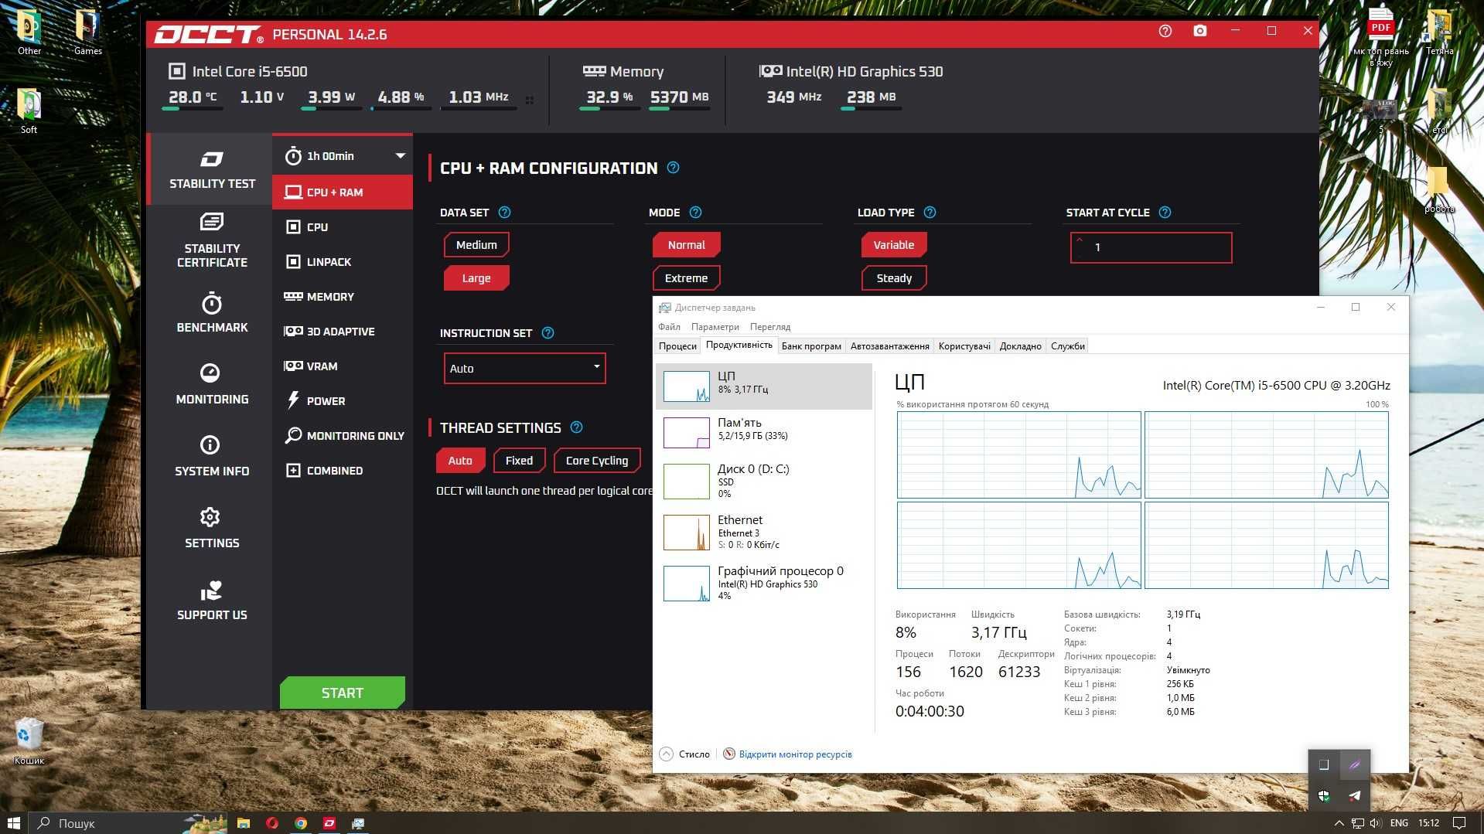Open Перегляд menu in Task Manager
This screenshot has width=1484, height=834.
point(769,327)
